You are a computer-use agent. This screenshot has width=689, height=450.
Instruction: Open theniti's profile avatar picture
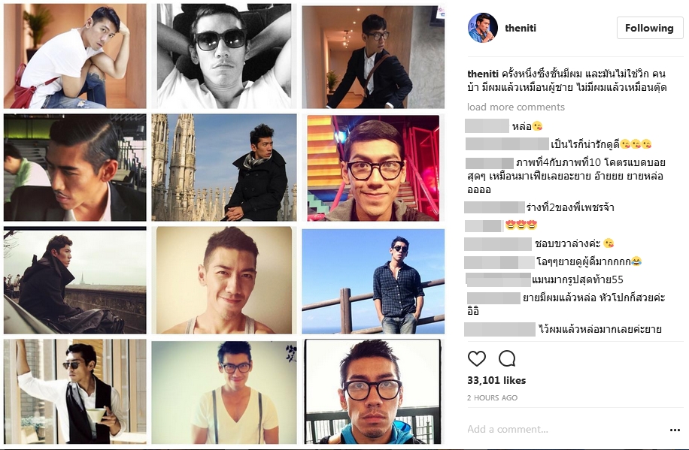[x=482, y=28]
